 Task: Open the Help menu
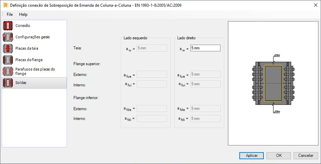(23, 14)
